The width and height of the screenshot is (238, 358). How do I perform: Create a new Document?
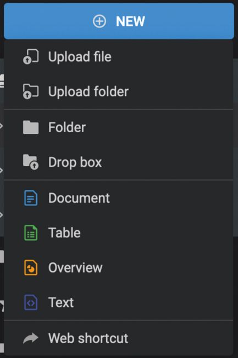coord(118,198)
